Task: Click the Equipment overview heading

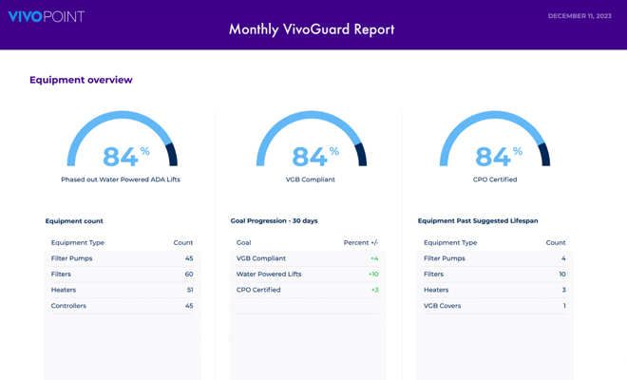Action: point(81,80)
